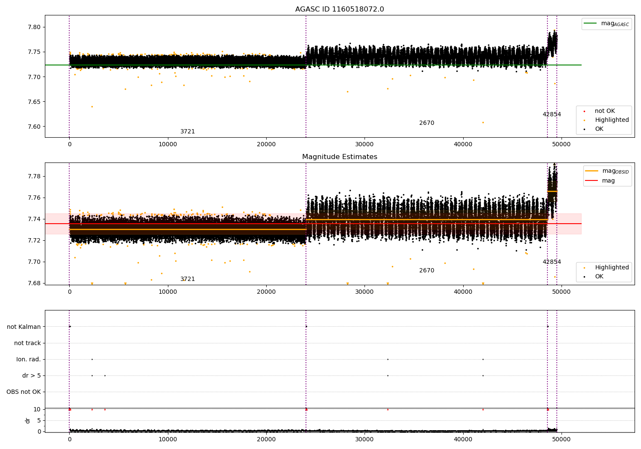Click the 42854 annotation in the middle plot

(x=552, y=262)
